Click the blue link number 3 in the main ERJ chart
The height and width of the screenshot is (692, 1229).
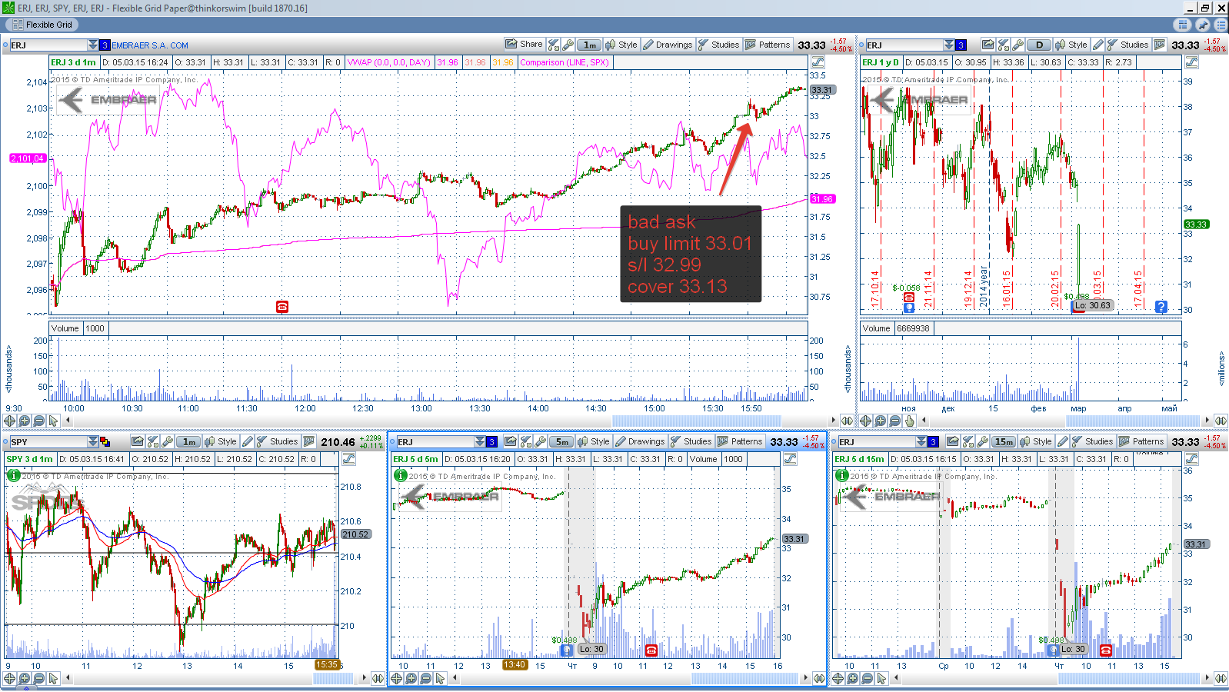tap(105, 45)
